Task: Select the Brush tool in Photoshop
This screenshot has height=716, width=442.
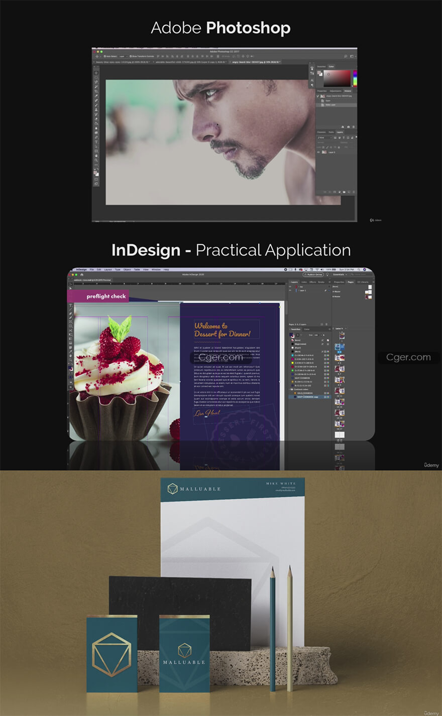Action: tap(96, 105)
